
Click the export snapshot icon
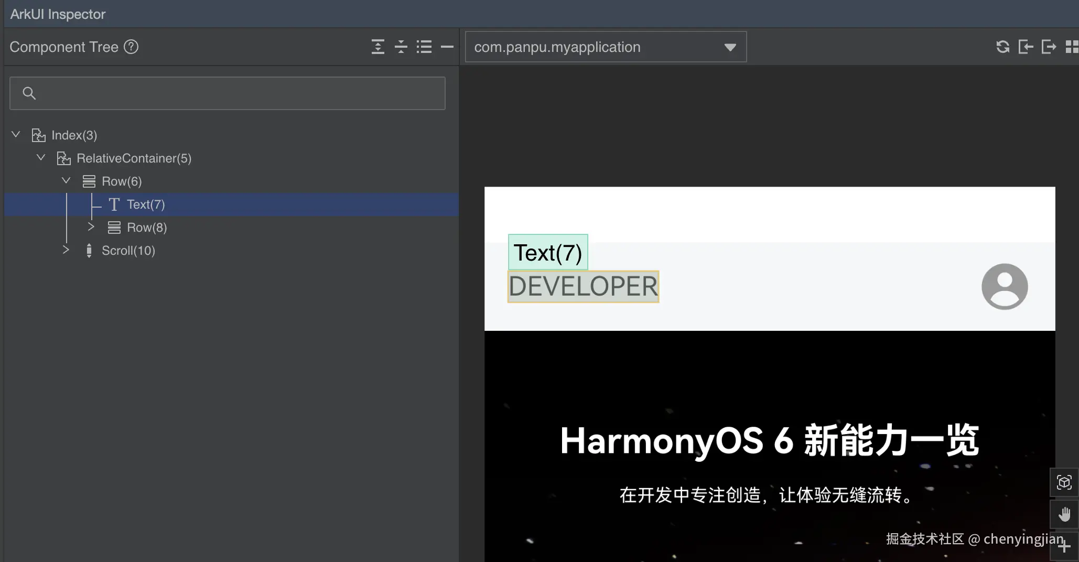[1049, 47]
